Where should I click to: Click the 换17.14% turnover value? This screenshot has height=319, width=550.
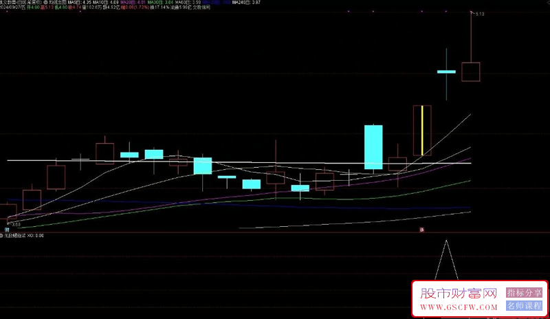(159, 7)
